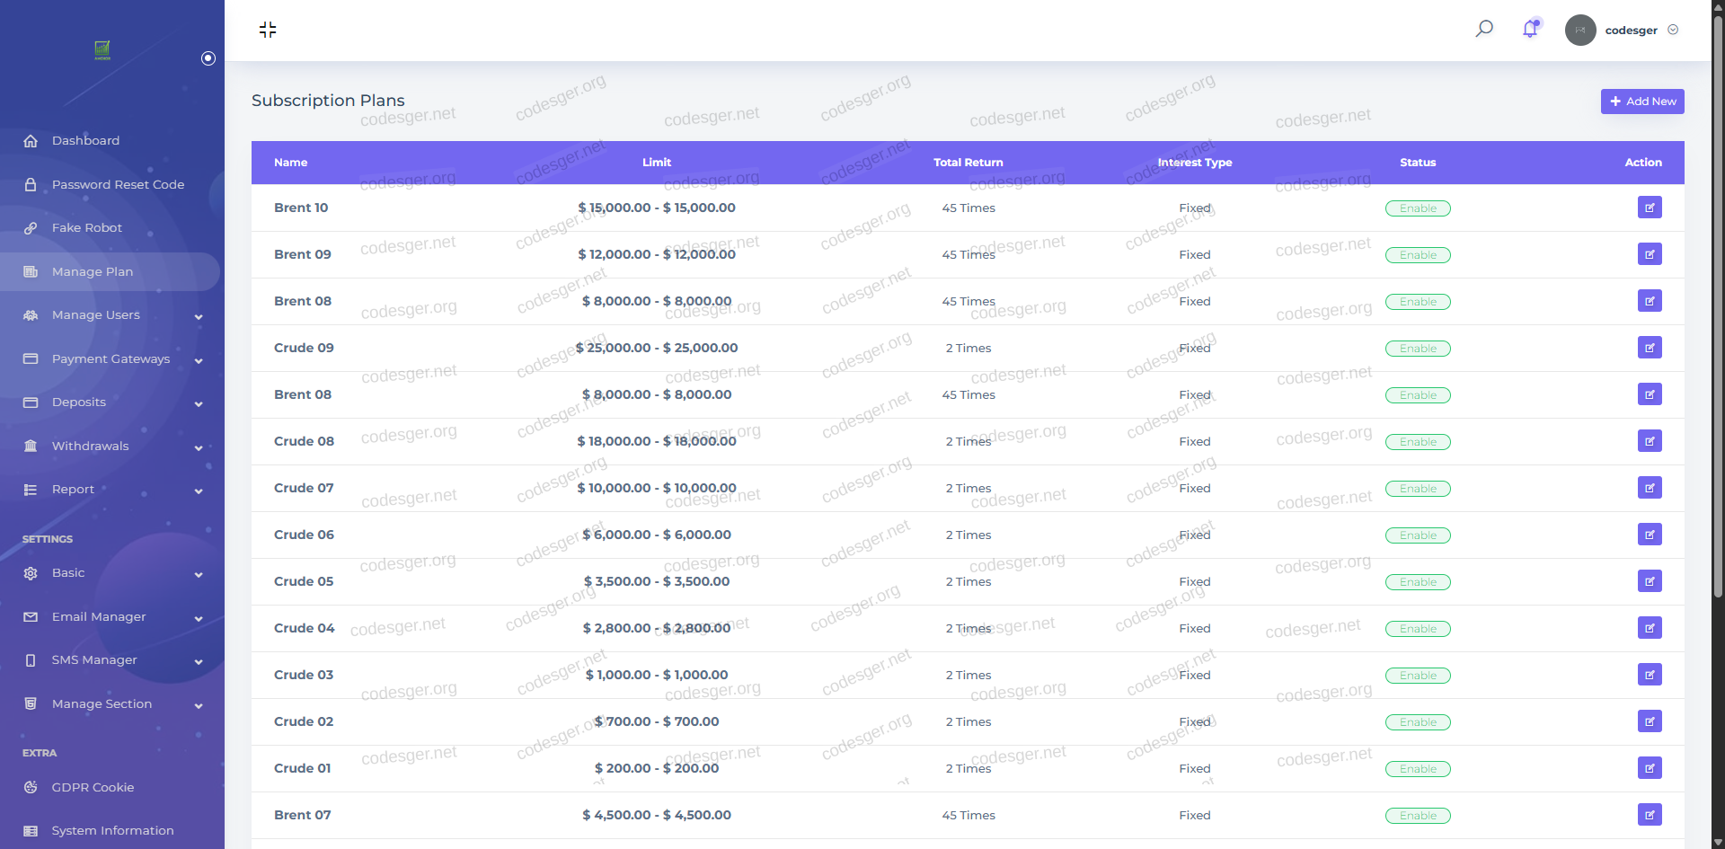Expand the Payment Gateways submenu arrow

point(199,360)
